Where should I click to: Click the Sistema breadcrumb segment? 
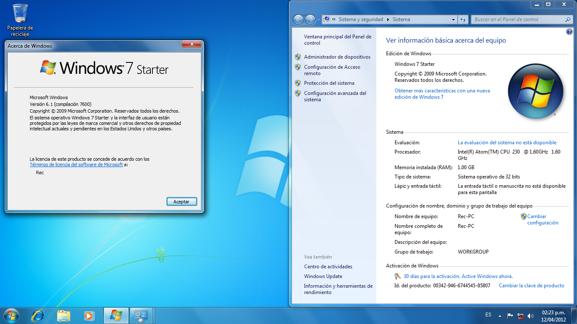click(x=401, y=19)
